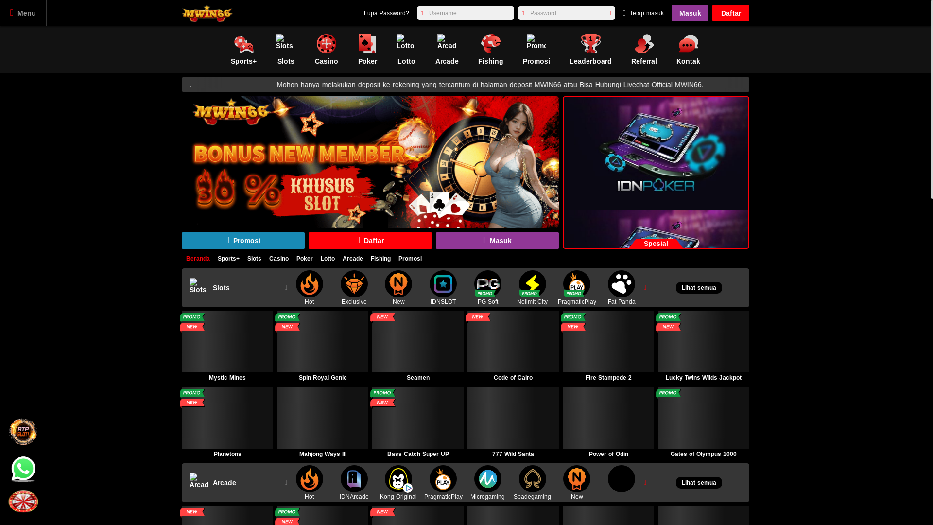Viewport: 933px width, 525px height.
Task: Switch to the Promosi tab
Action: click(410, 259)
